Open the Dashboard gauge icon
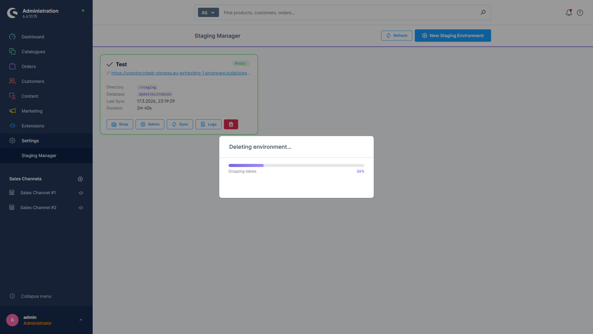Viewport: 593px width, 334px height. click(12, 37)
